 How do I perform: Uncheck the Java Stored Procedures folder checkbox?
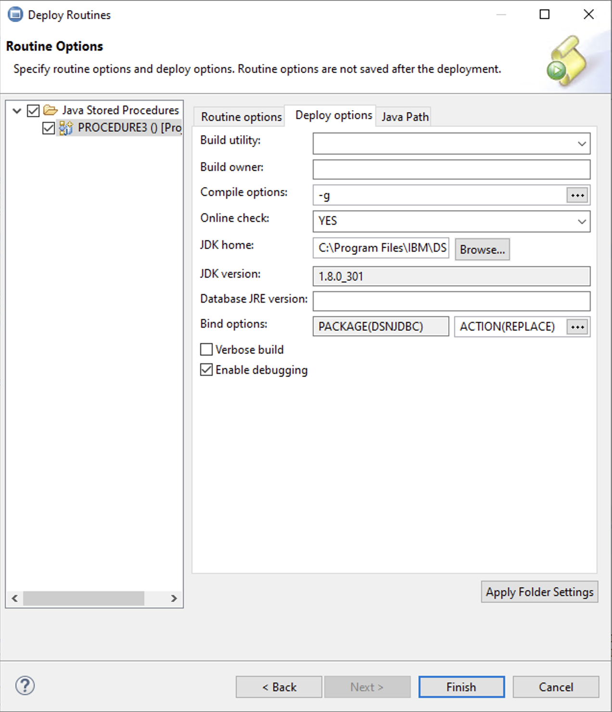click(33, 111)
